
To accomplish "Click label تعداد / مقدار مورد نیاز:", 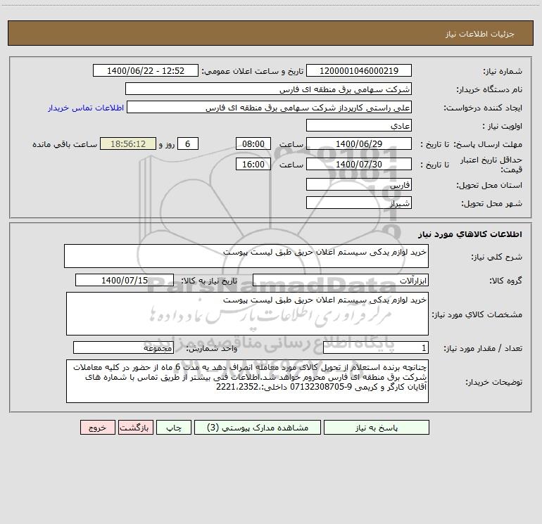I will pyautogui.click(x=483, y=349).
